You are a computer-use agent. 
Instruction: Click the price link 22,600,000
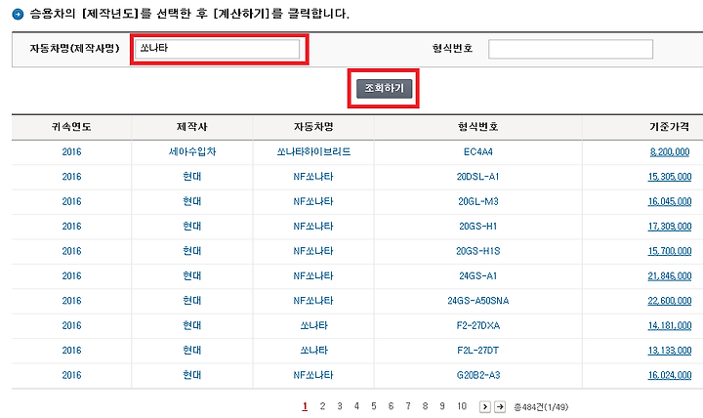[x=670, y=301]
